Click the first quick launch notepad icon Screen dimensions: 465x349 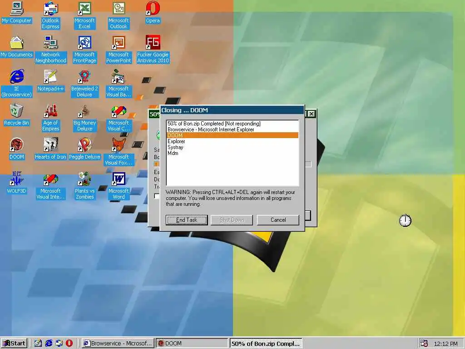(38, 344)
